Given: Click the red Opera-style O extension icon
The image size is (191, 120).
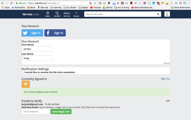Looking at the screenshot, I should point(180,3).
